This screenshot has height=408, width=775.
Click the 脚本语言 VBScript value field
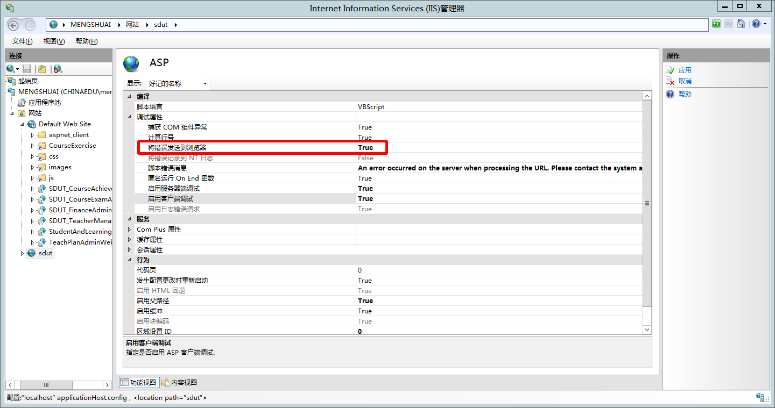pyautogui.click(x=499, y=106)
